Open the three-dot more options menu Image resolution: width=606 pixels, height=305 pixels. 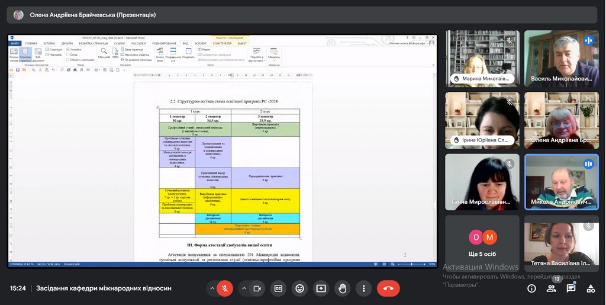363,288
